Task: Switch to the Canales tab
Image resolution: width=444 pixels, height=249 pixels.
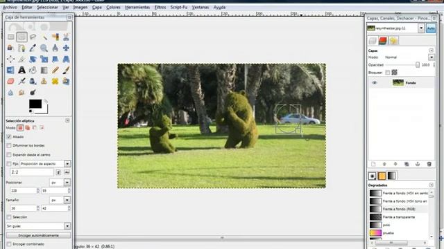Action: (382, 41)
